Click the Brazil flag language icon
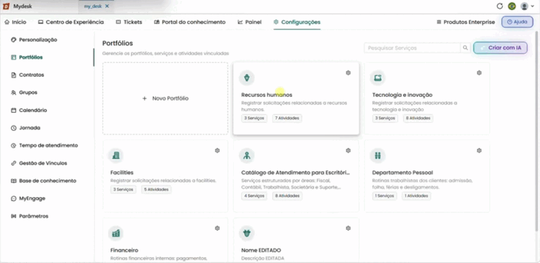540x263 pixels. [512, 6]
